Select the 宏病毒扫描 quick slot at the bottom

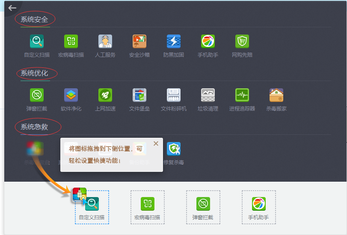[148, 207]
